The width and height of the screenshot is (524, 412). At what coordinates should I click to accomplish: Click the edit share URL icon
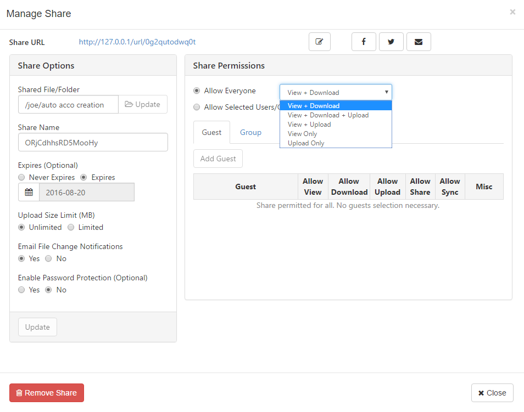[x=320, y=42]
